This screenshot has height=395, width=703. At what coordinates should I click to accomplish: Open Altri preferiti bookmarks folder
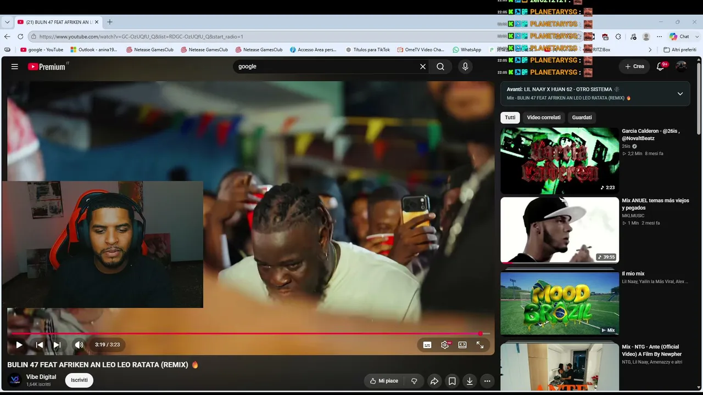click(680, 49)
